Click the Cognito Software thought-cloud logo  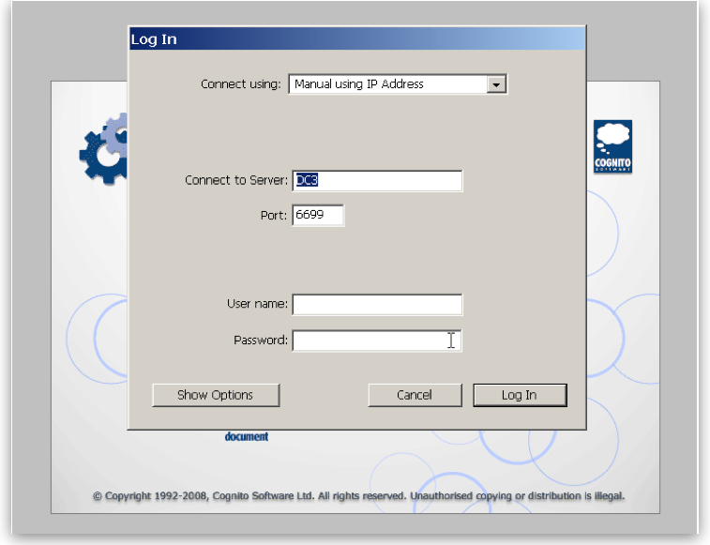[612, 146]
